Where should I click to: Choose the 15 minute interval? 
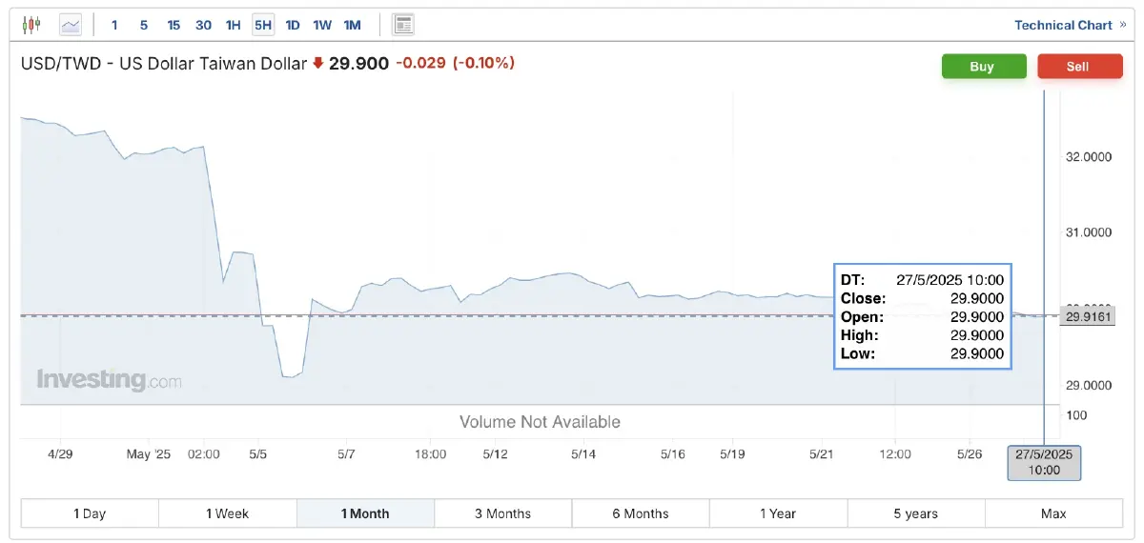pos(174,25)
